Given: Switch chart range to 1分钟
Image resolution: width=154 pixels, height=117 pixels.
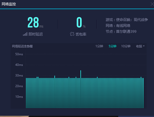Looking at the screenshot, I should coord(99,46).
